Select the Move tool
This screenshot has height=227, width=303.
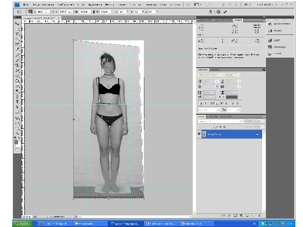17,24
